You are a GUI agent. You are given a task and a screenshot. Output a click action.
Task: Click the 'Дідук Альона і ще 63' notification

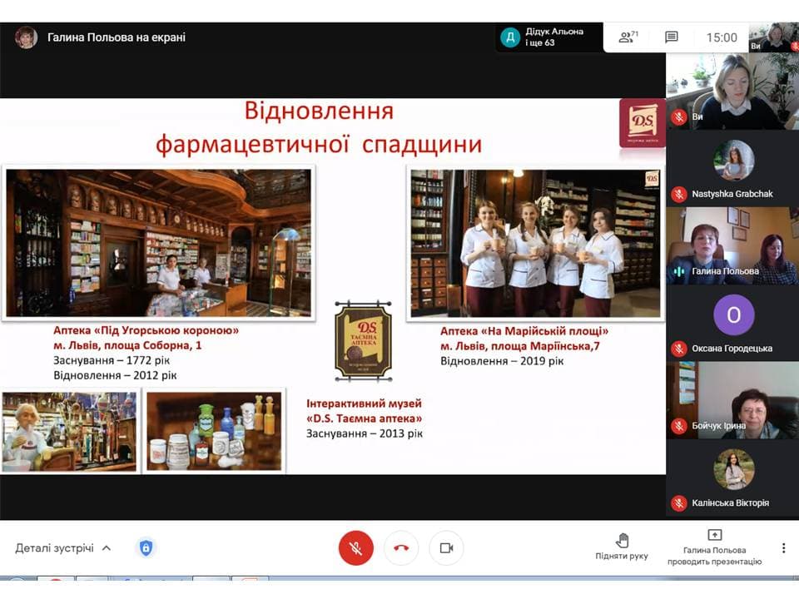click(548, 37)
